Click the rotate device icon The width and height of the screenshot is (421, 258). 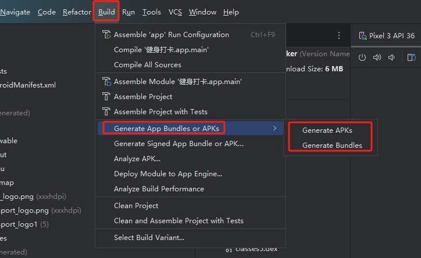411,57
